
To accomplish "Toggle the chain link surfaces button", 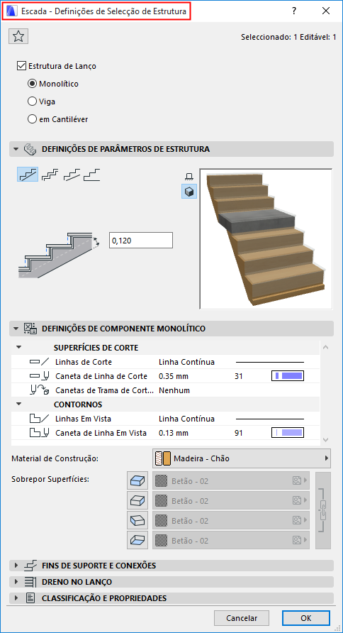I will click(323, 510).
